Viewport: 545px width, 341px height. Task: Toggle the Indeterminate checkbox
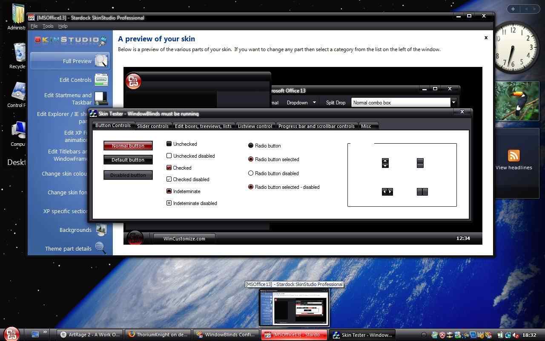[x=169, y=191]
